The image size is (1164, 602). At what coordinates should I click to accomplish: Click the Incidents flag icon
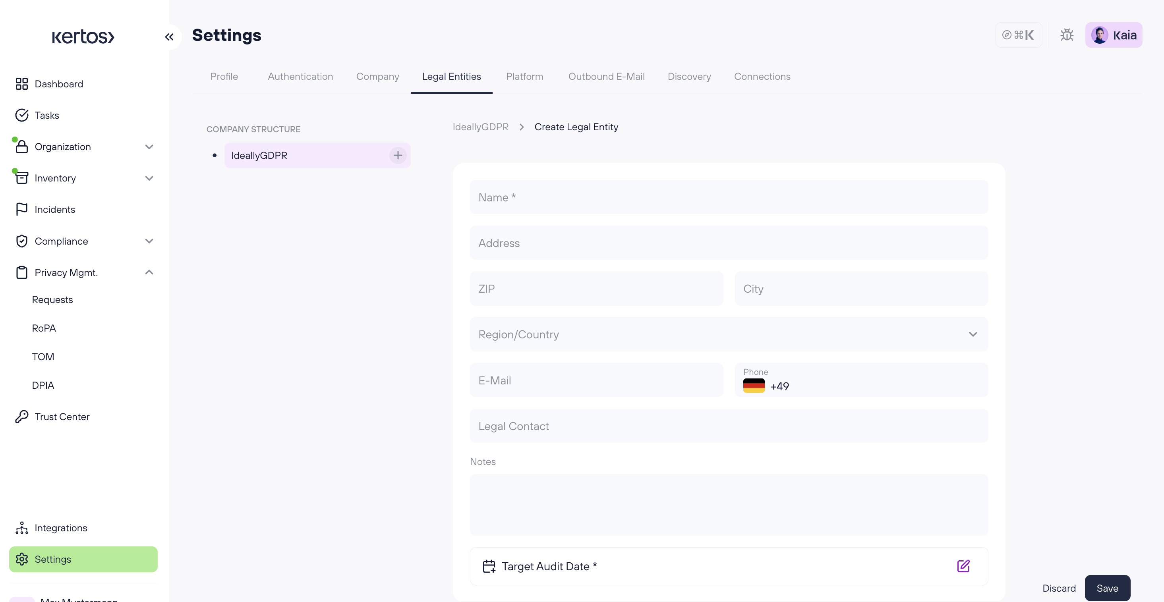pyautogui.click(x=22, y=209)
